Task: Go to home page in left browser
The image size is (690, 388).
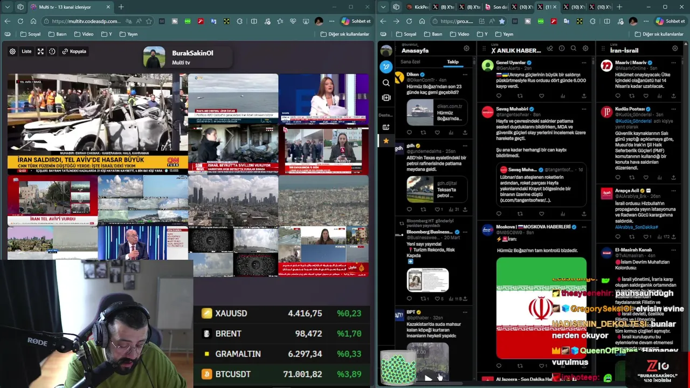Action: point(33,21)
